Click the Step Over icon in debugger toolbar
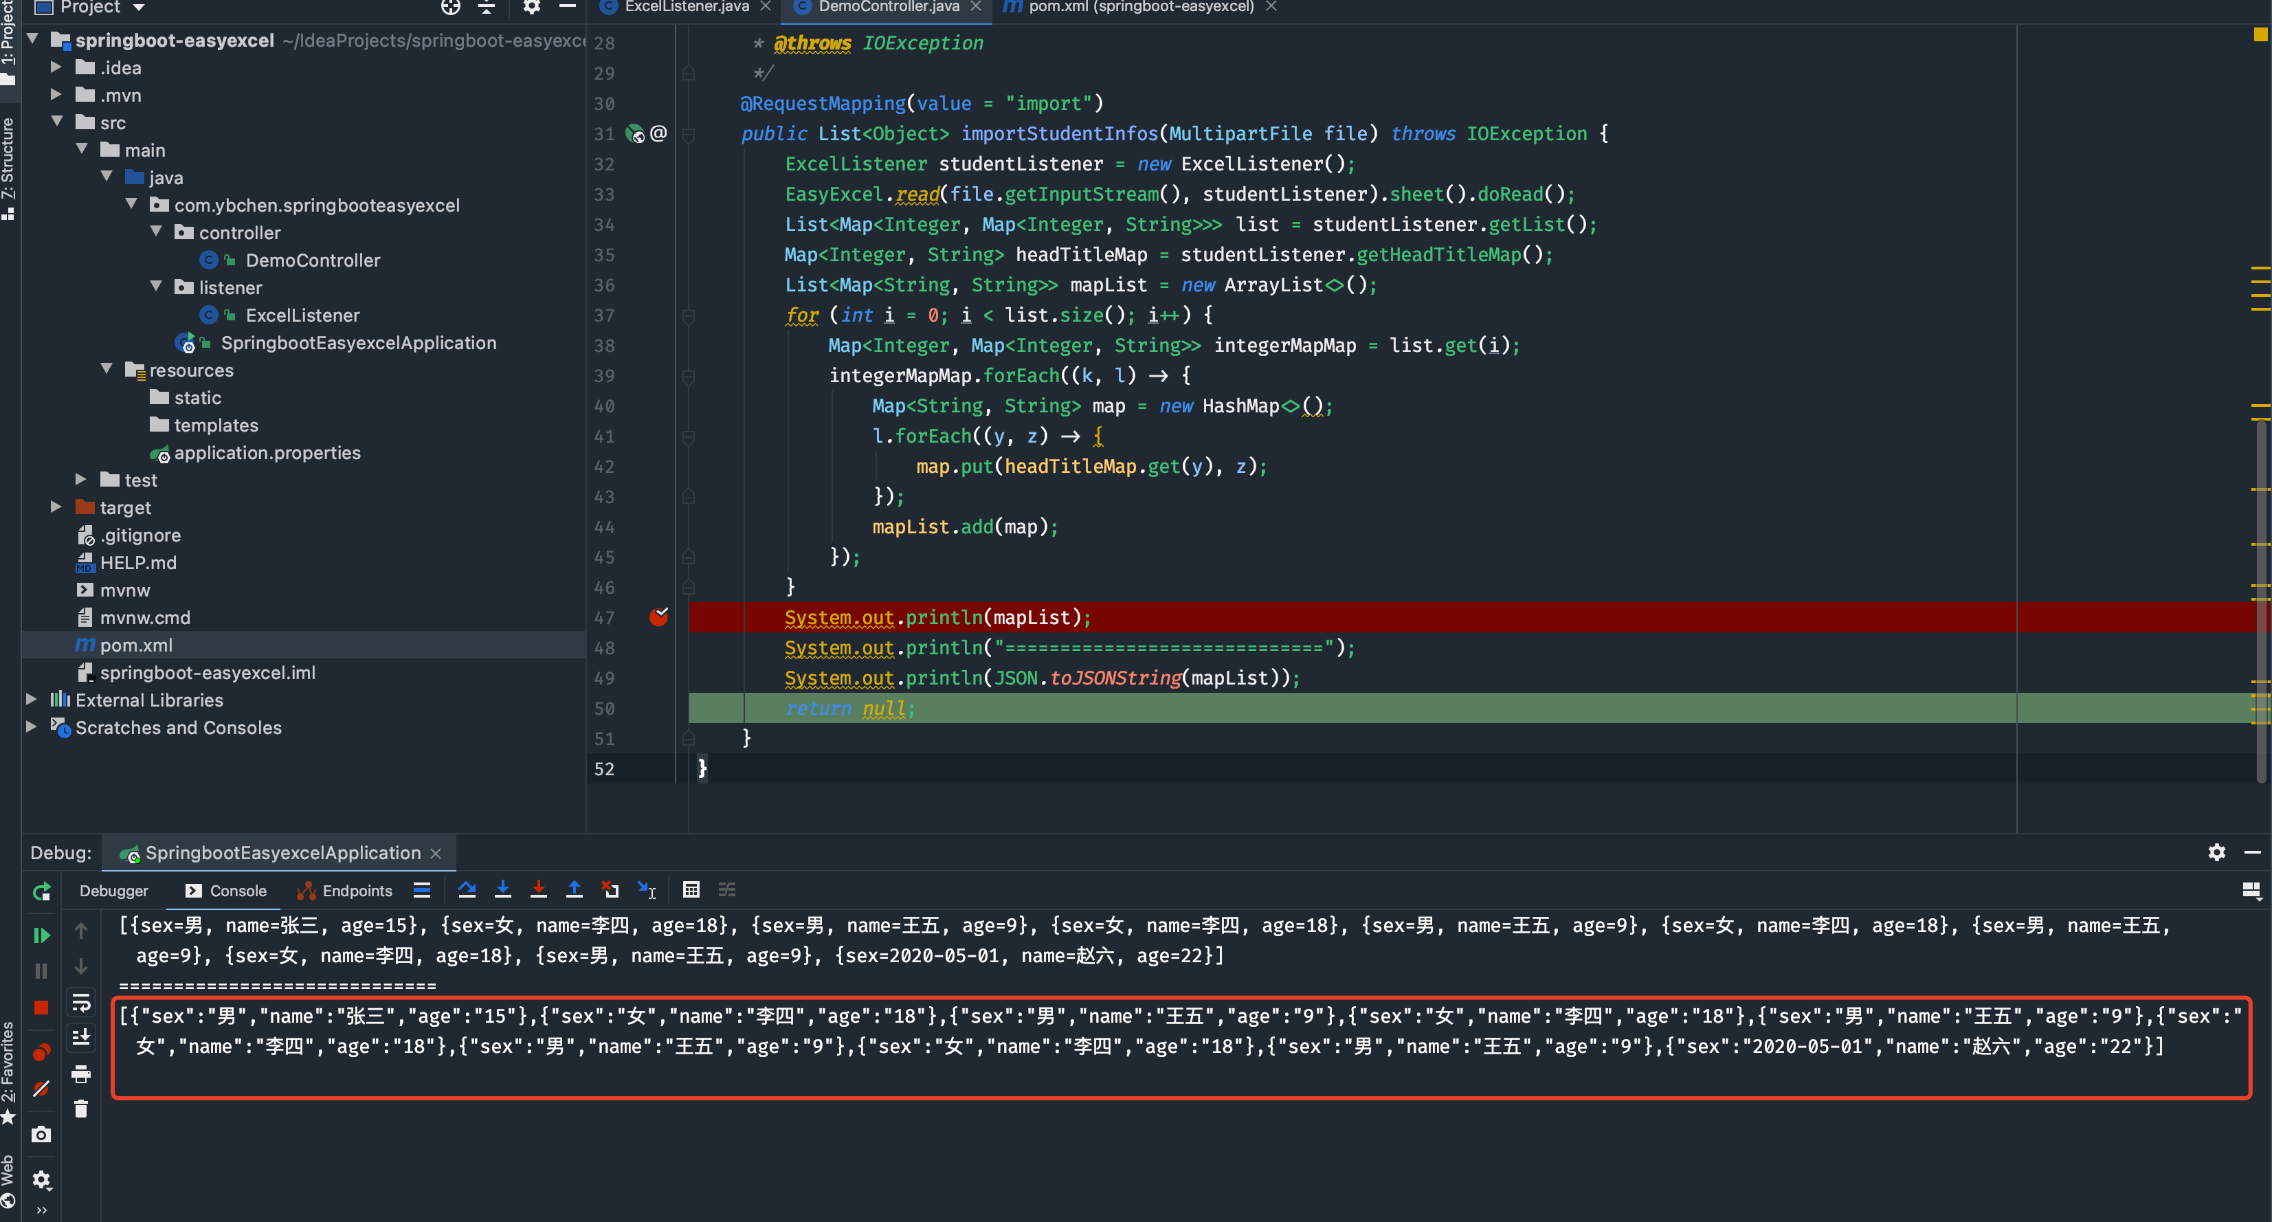 coord(465,891)
